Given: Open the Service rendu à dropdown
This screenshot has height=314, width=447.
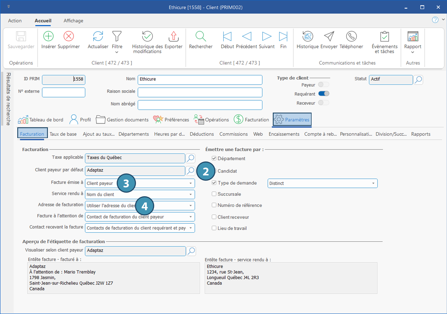Looking at the screenshot, I should (x=191, y=194).
